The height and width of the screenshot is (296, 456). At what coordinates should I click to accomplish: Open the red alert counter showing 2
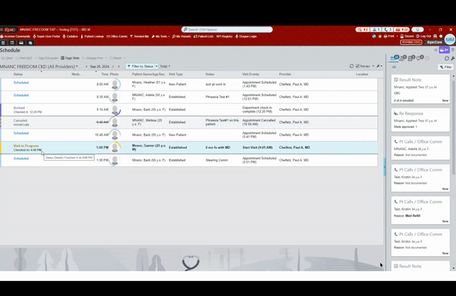coord(363,29)
